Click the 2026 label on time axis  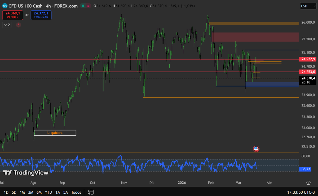tap(182, 183)
